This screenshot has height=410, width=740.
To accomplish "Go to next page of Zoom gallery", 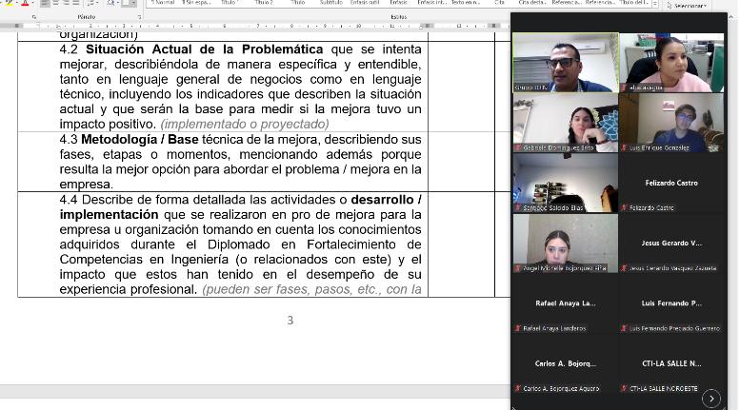I will click(x=711, y=399).
